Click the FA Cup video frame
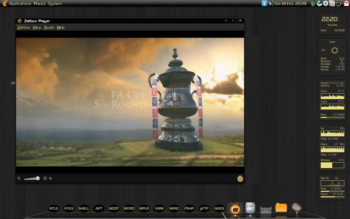The width and height of the screenshot is (350, 219). pos(130,102)
